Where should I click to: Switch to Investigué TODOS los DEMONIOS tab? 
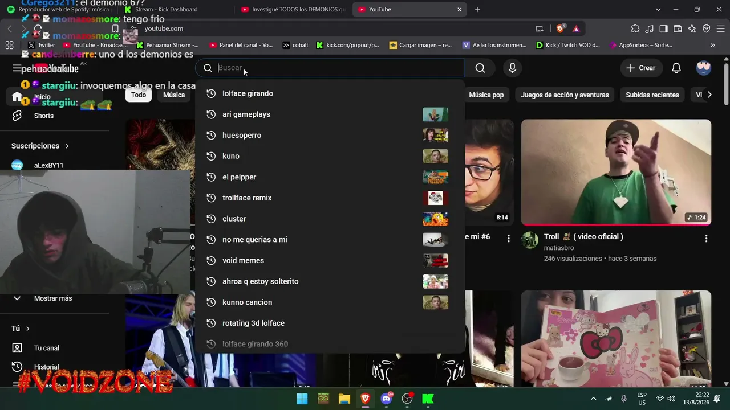click(292, 10)
